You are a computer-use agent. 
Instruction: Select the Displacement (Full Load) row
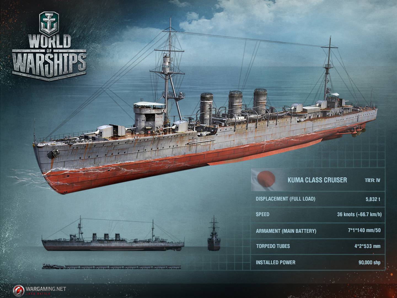click(x=318, y=199)
